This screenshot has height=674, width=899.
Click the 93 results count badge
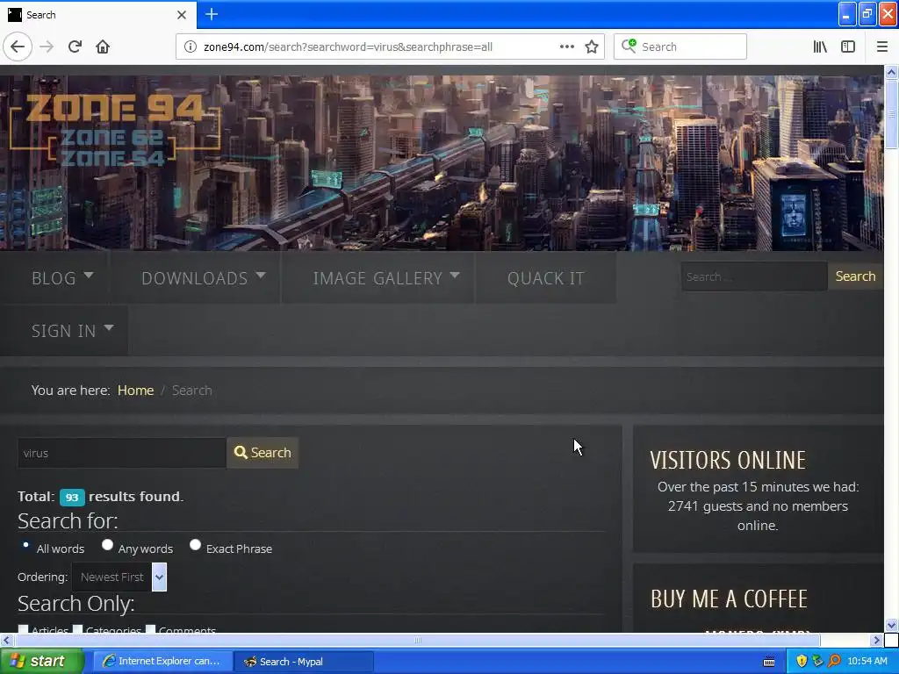(x=72, y=497)
